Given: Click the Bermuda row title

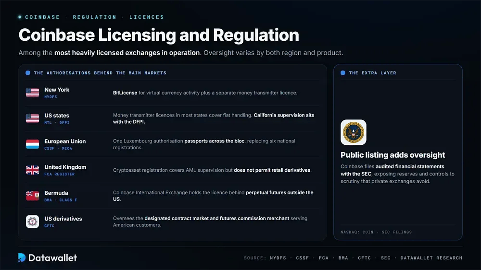Looking at the screenshot, I should [x=56, y=193].
